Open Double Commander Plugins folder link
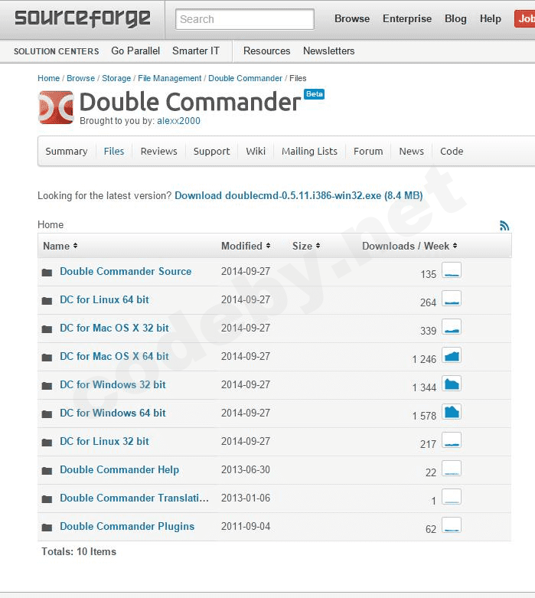 (127, 526)
